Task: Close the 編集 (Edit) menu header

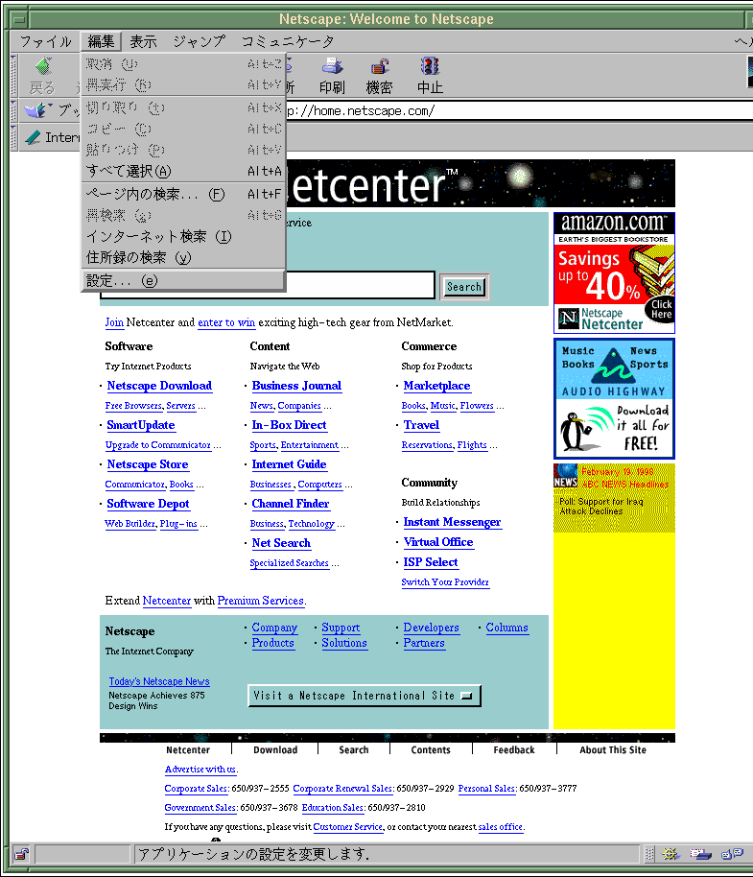Action: [101, 41]
